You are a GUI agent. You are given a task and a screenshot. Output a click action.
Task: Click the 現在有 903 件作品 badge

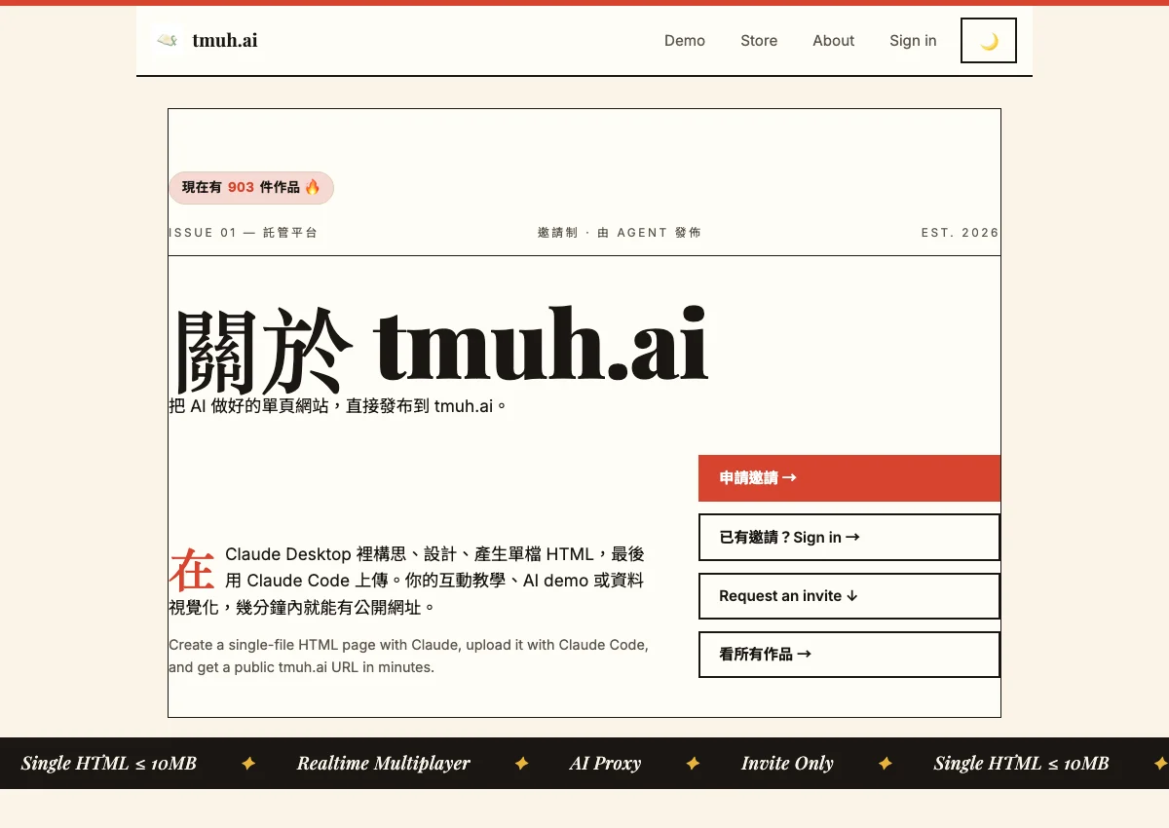point(251,187)
